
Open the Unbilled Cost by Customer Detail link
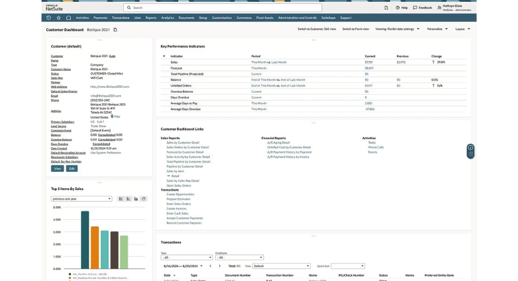coord(289,147)
